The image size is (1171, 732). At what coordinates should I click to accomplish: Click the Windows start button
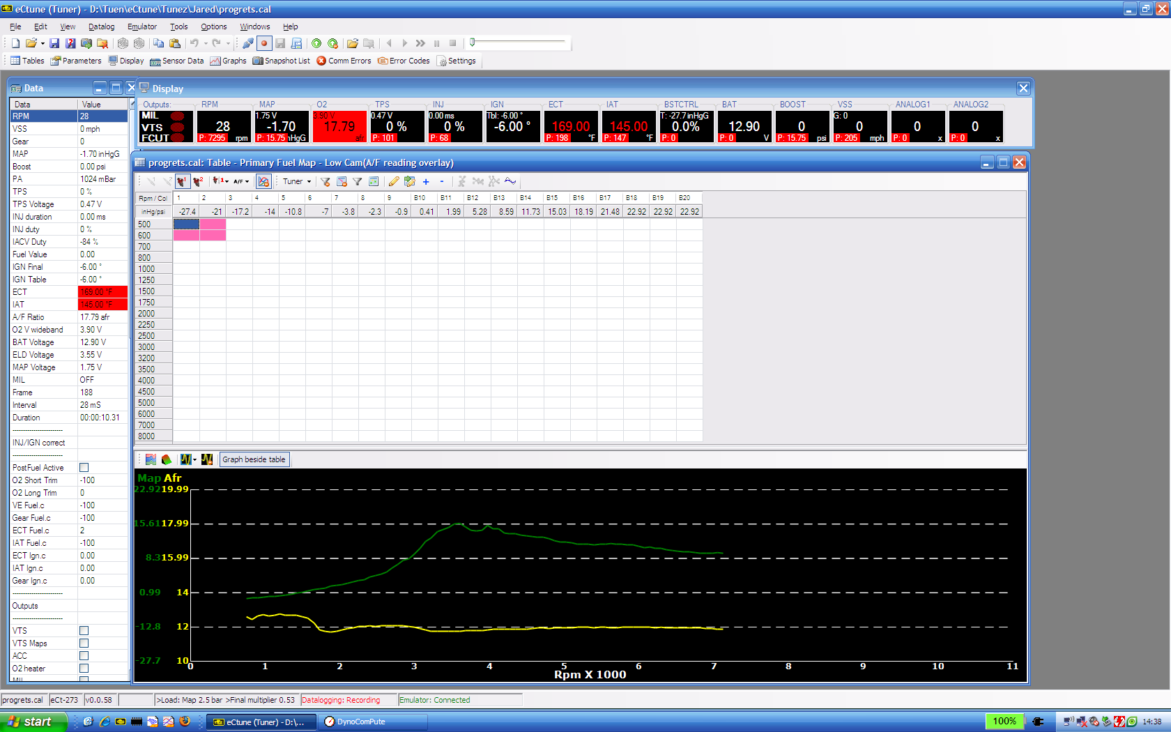34,722
